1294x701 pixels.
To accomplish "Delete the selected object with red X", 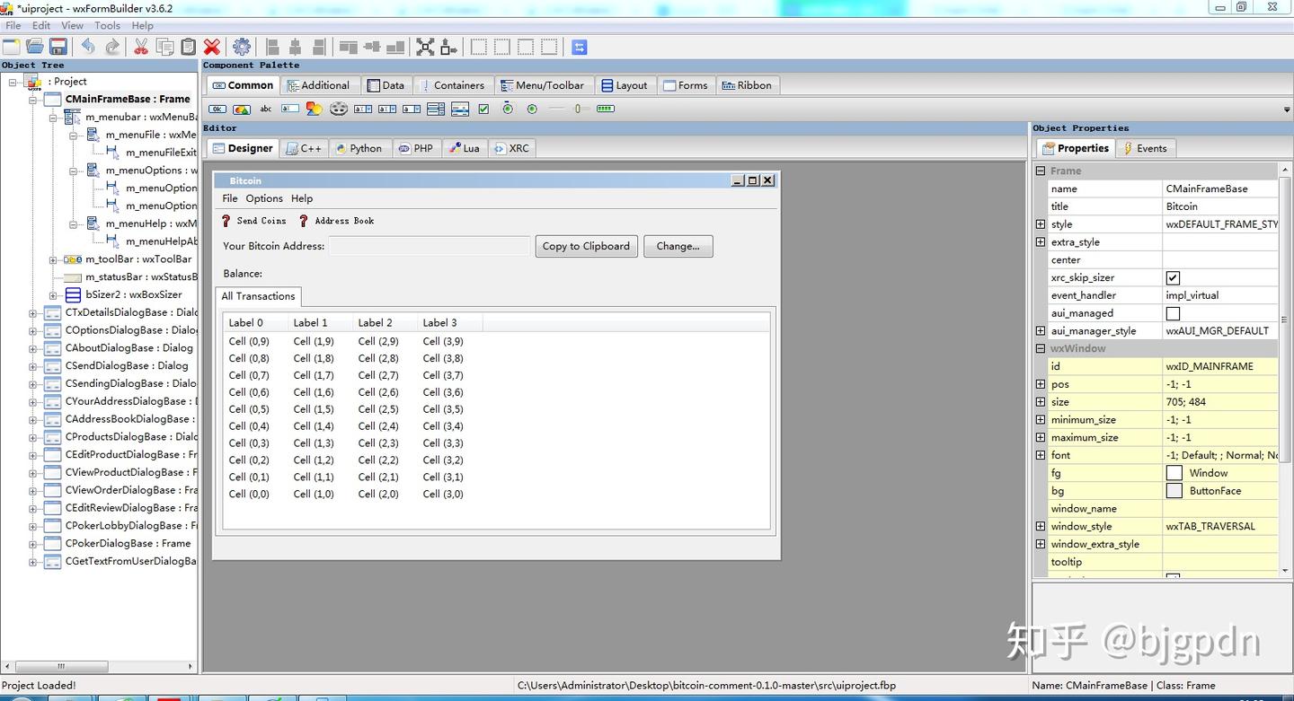I will 212,47.
